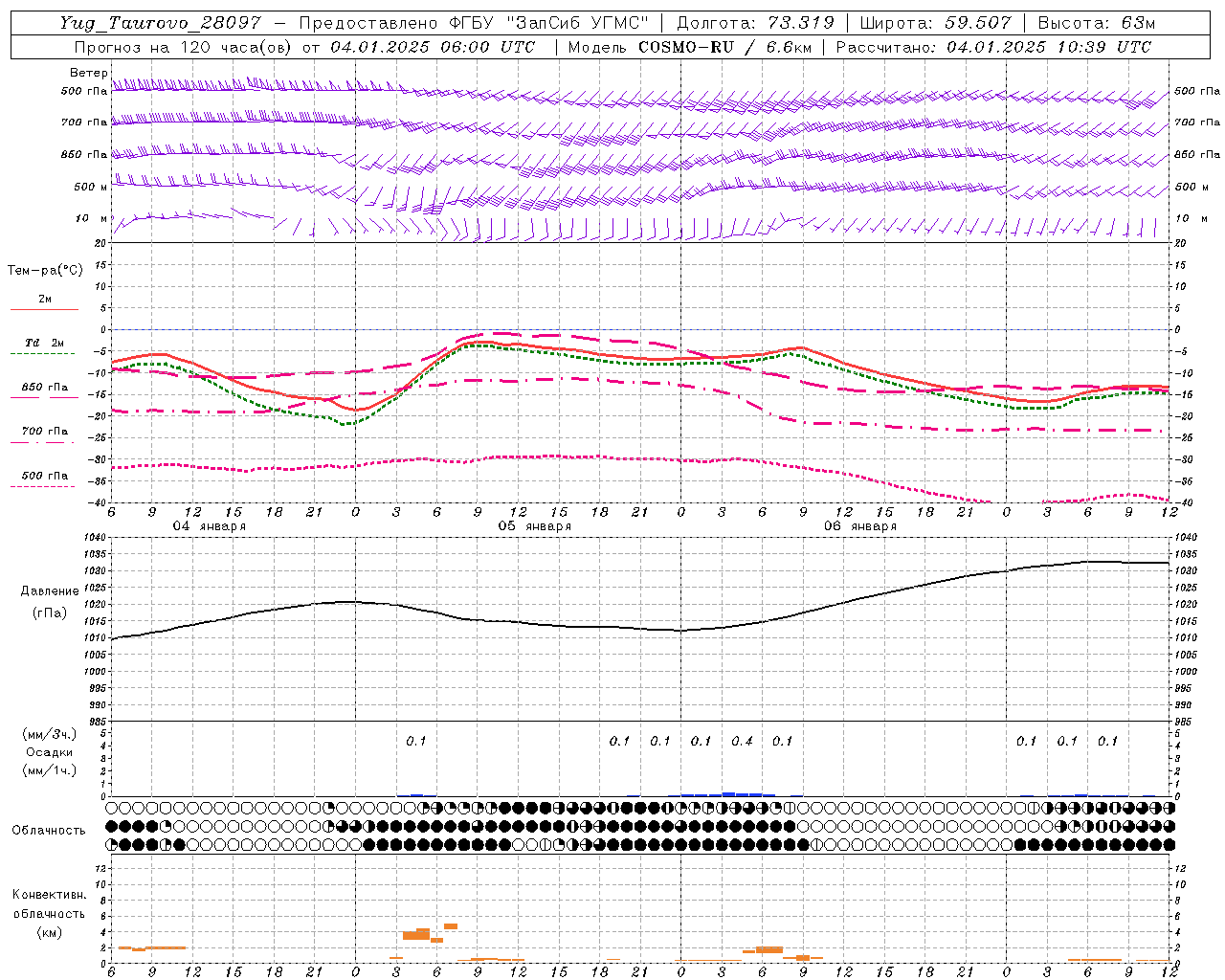Select the forecast start time 04.01.2025 06:00 UTC
Image resolution: width=1225 pixels, height=980 pixels.
pos(433,47)
